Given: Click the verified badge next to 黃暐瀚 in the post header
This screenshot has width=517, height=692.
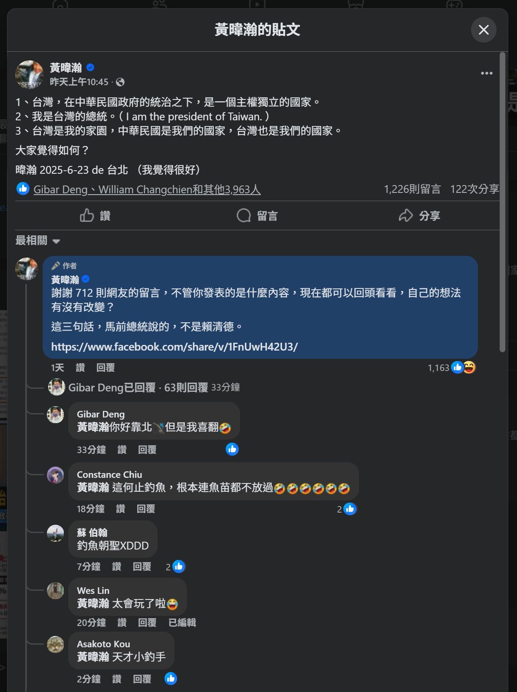Looking at the screenshot, I should (x=90, y=67).
